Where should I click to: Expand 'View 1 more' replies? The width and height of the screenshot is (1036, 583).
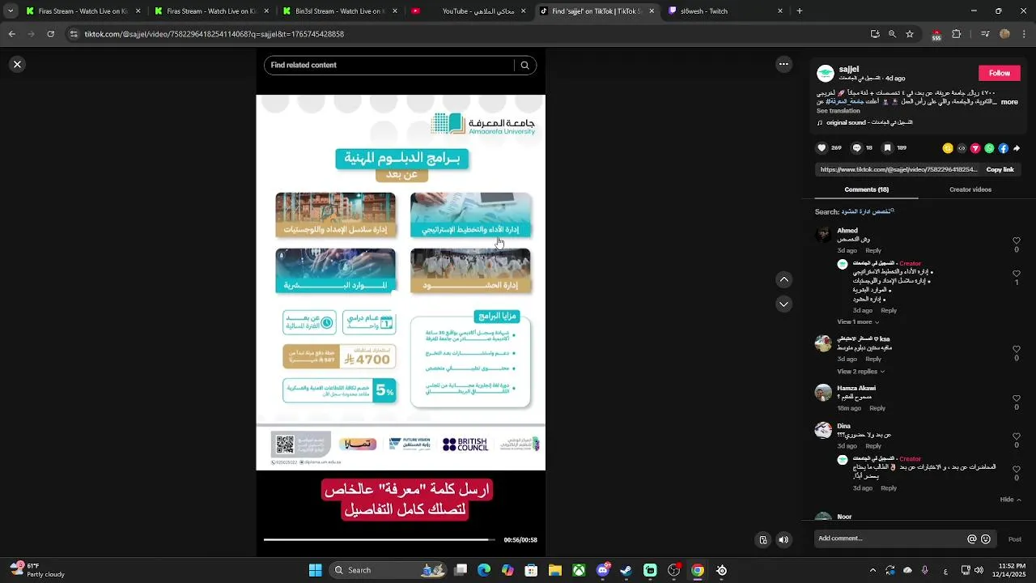pos(858,322)
